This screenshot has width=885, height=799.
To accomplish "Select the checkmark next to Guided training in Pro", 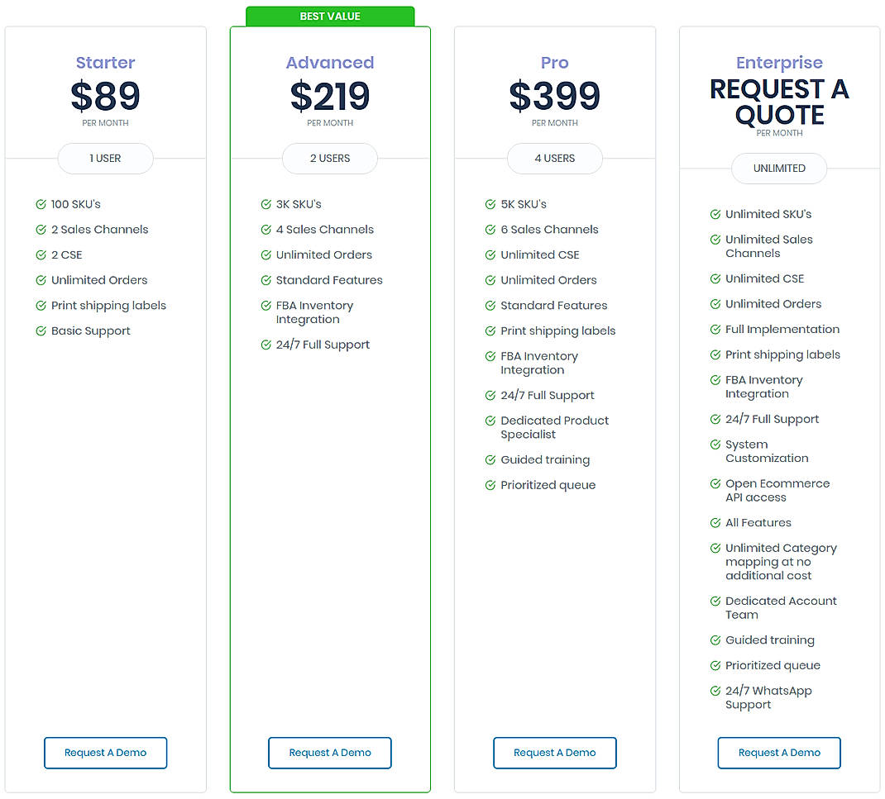I will tap(490, 459).
